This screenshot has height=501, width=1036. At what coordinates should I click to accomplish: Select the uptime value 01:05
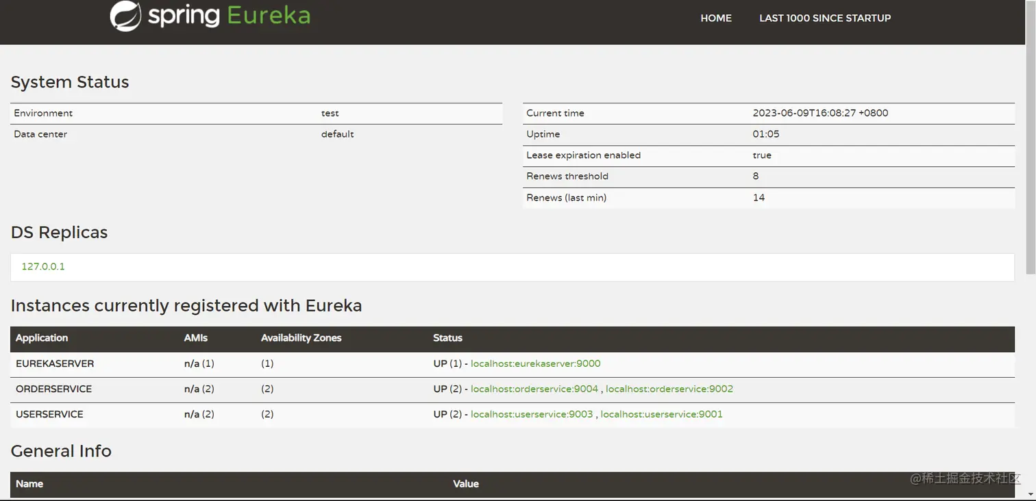766,134
